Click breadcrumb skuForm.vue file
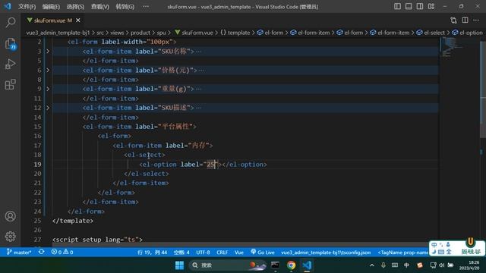 [x=194, y=33]
